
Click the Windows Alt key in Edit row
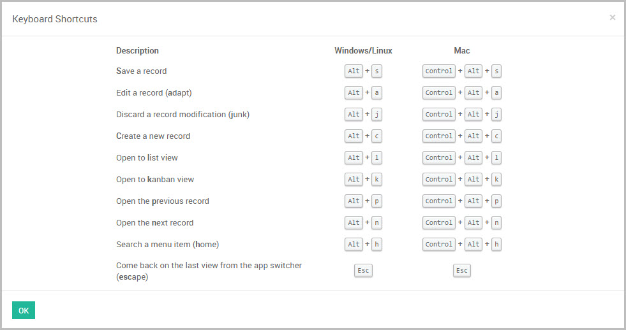(x=354, y=92)
